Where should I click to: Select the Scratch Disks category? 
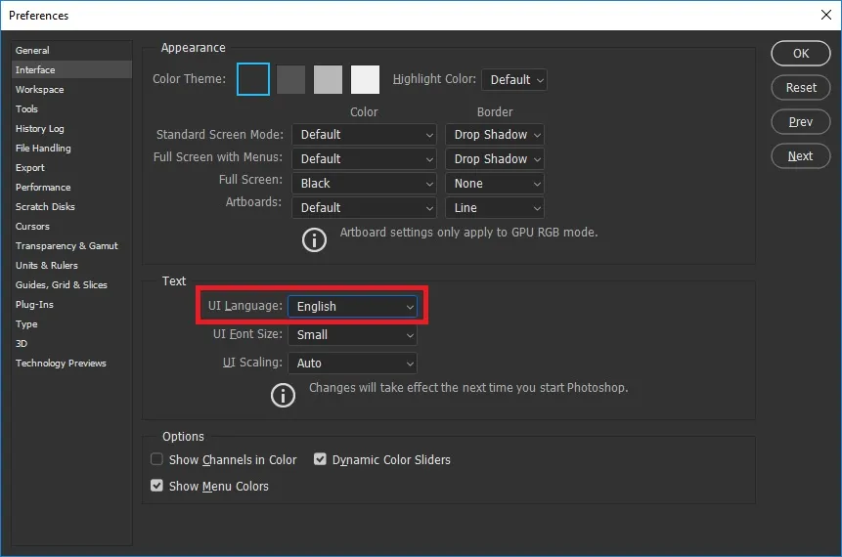(x=71, y=206)
